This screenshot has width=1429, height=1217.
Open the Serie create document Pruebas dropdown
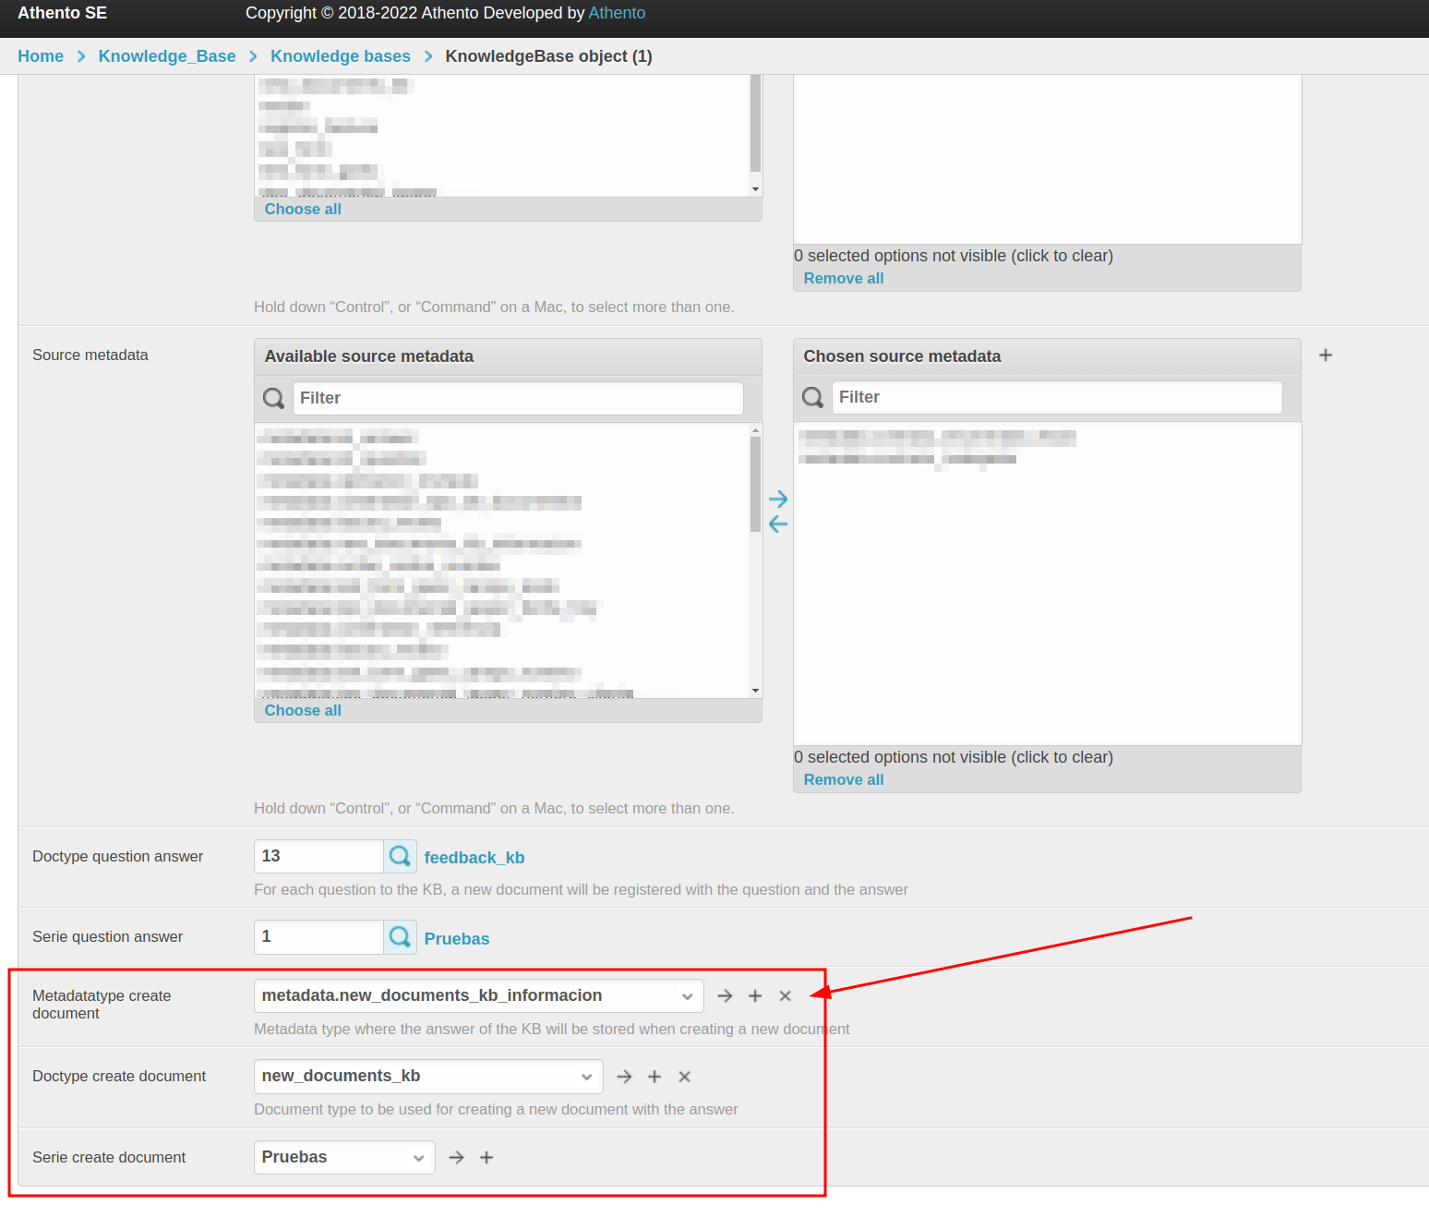pos(344,1158)
